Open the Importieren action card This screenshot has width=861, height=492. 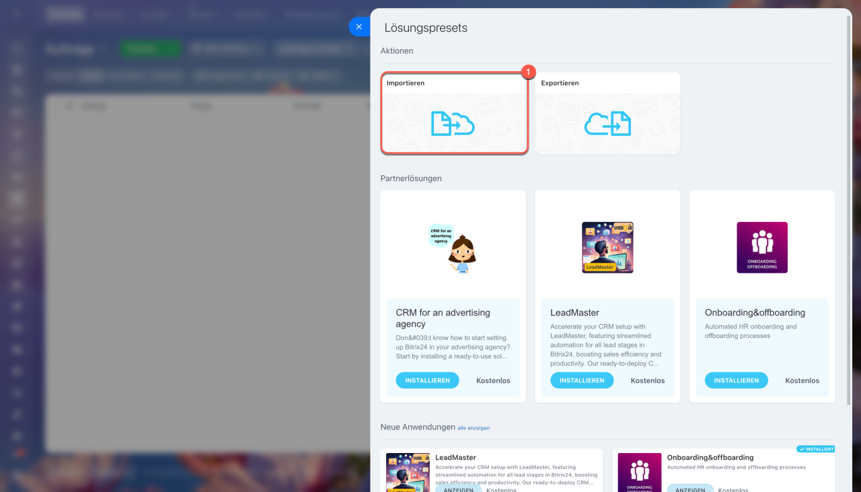454,114
